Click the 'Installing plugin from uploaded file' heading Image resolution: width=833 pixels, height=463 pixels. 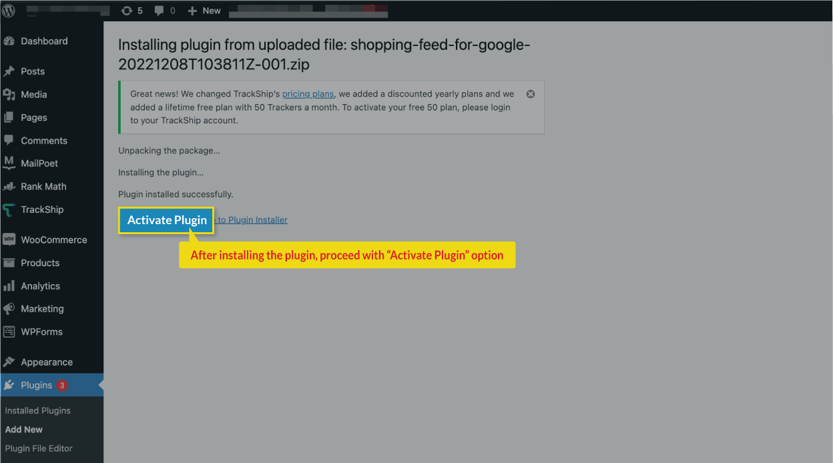324,55
